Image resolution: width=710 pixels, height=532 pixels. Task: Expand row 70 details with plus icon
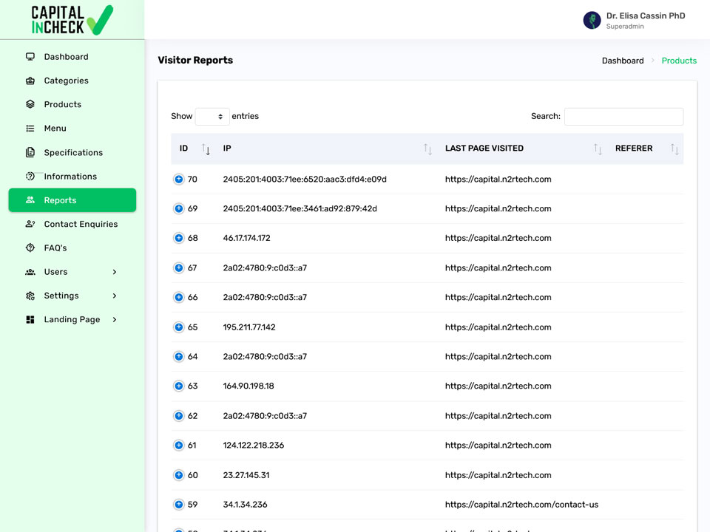[179, 179]
